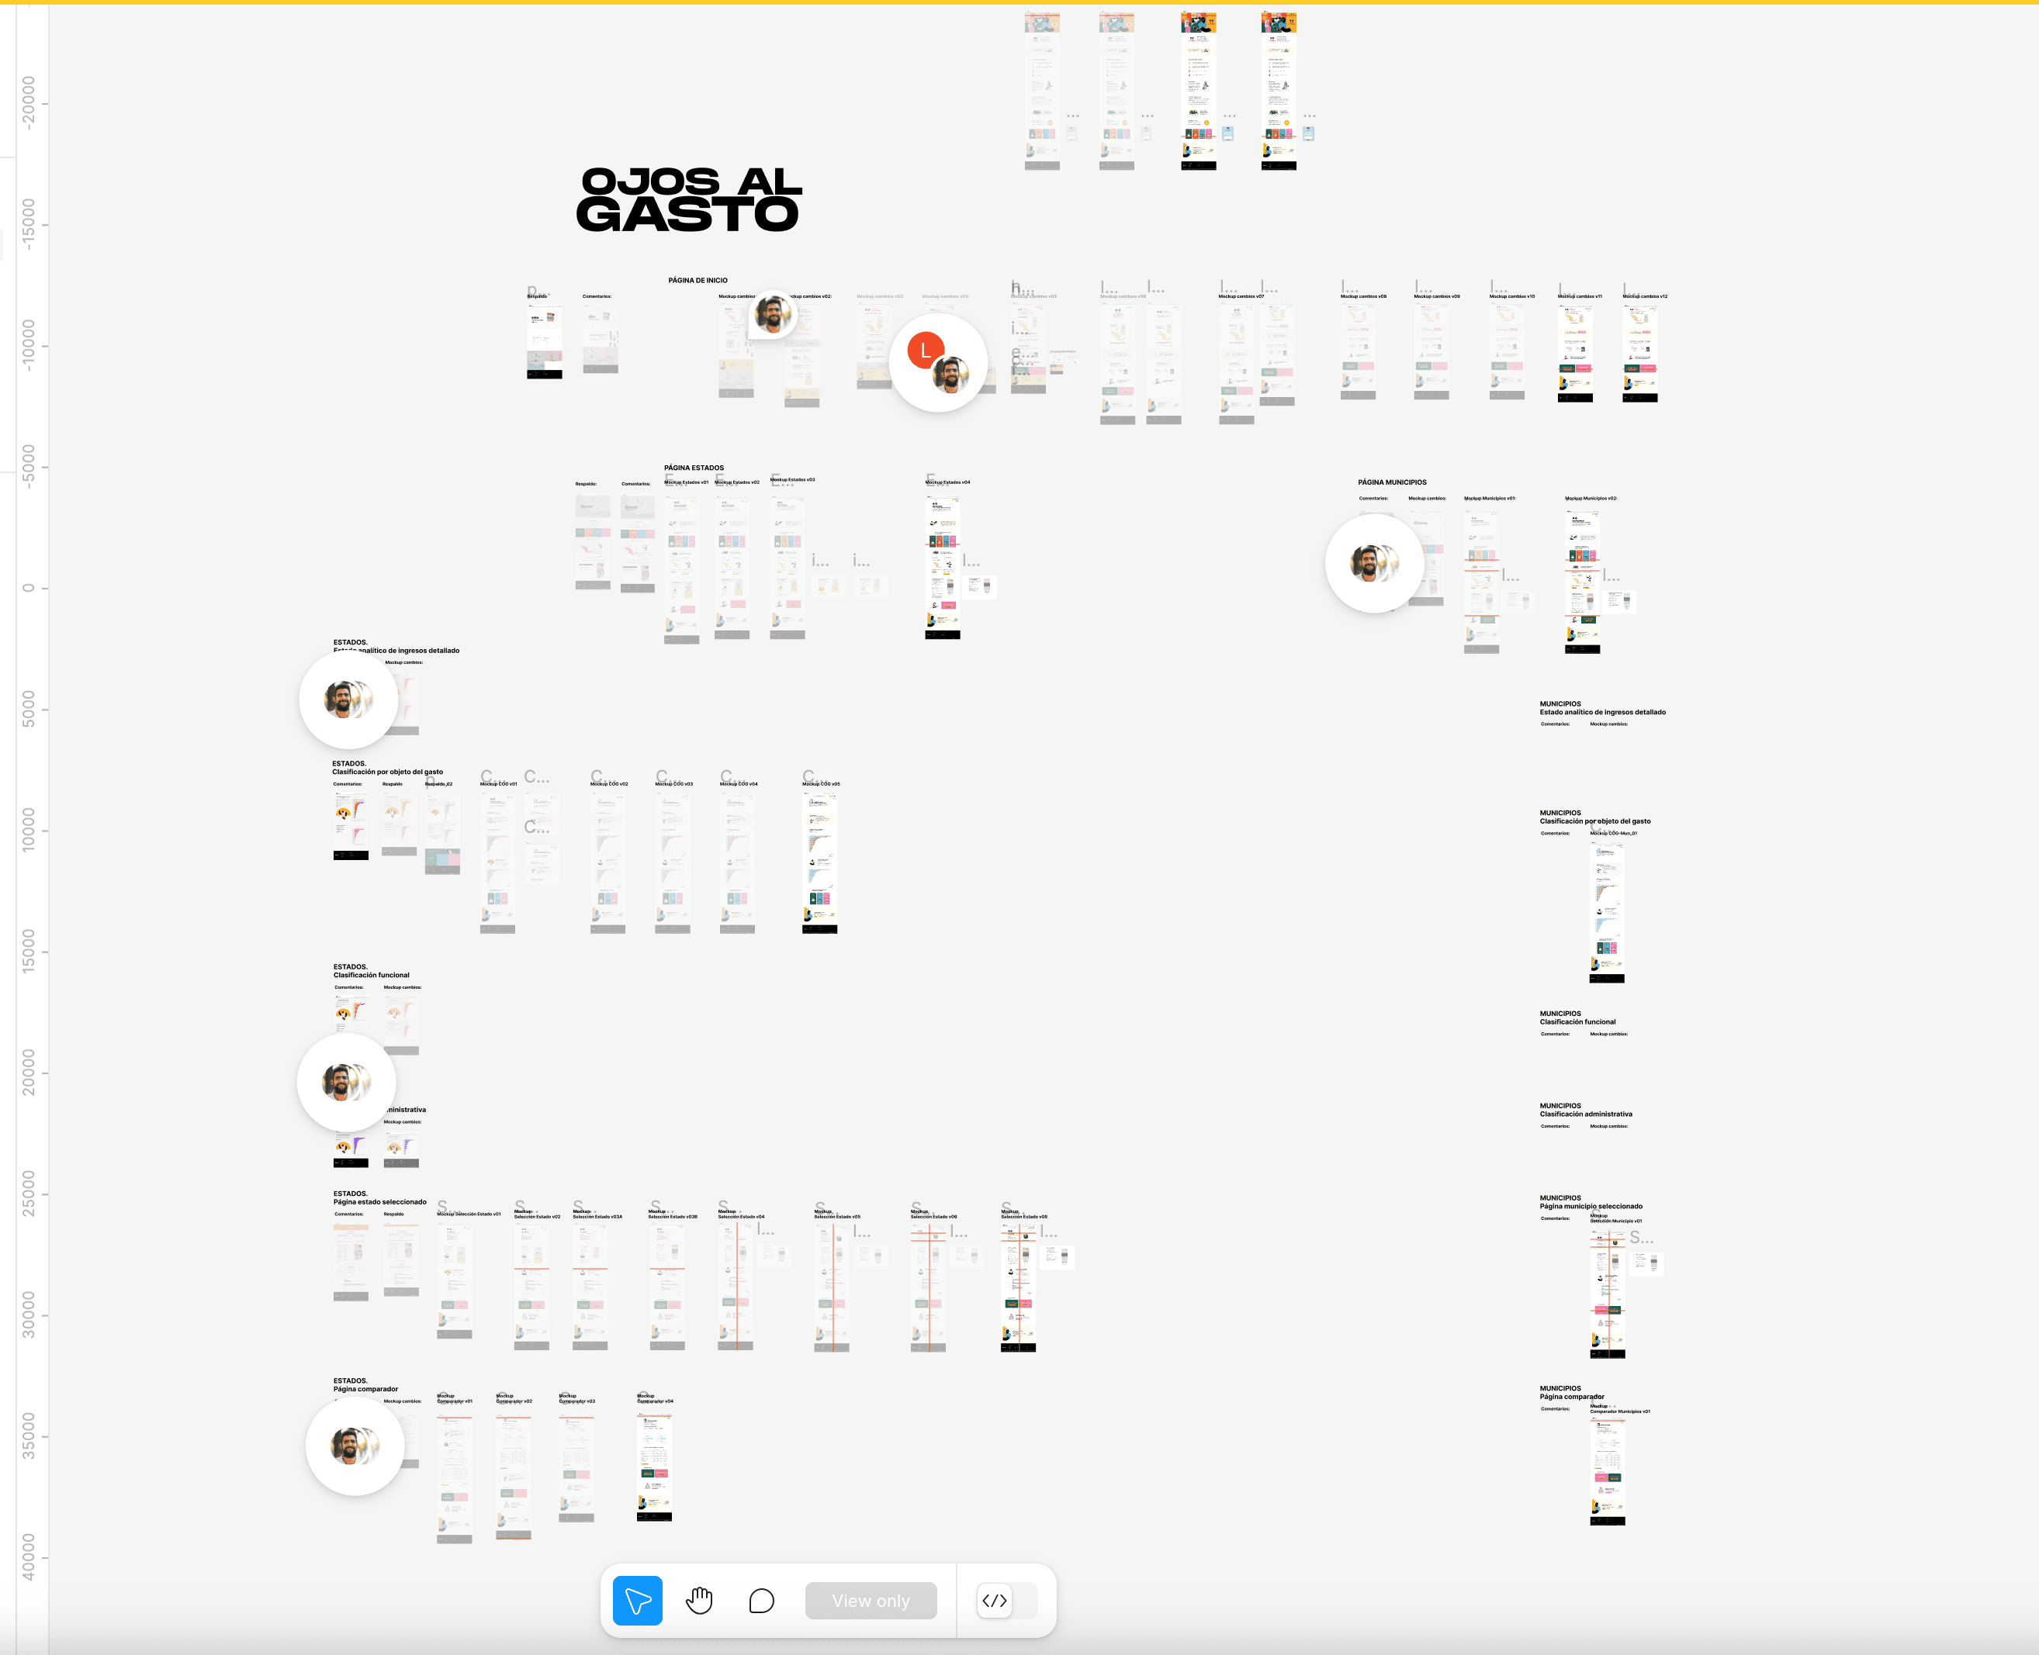
Task: Select the Mockup cambios v10 frame label
Action: pyautogui.click(x=1512, y=296)
